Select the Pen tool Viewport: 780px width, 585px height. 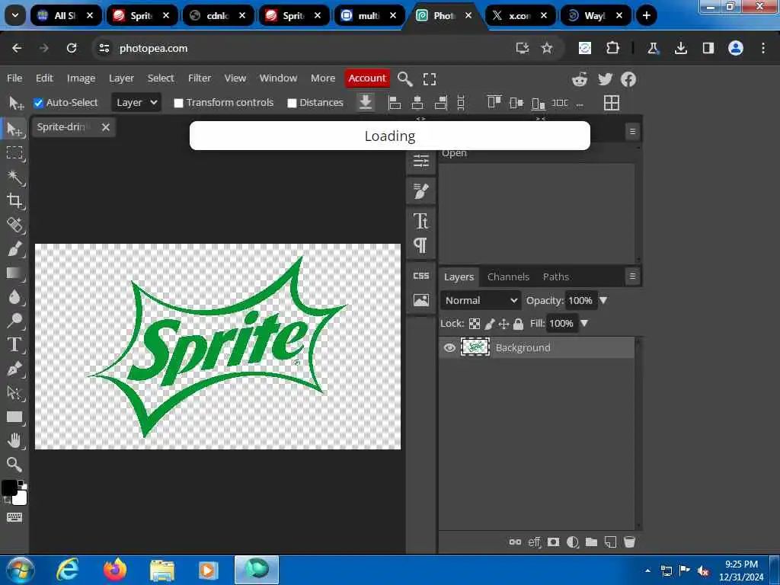coord(14,369)
